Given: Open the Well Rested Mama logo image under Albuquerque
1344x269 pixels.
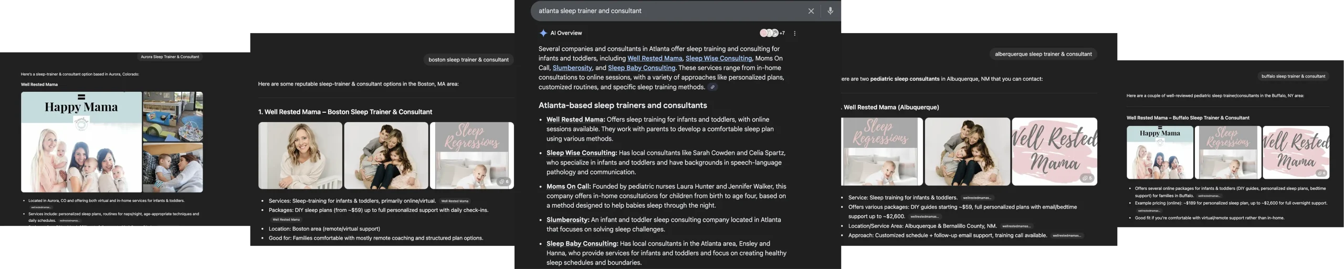Looking at the screenshot, I should tap(1054, 152).
